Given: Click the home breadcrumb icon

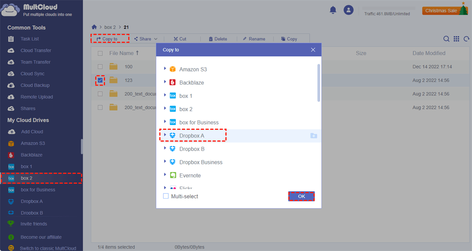Looking at the screenshot, I should point(94,27).
